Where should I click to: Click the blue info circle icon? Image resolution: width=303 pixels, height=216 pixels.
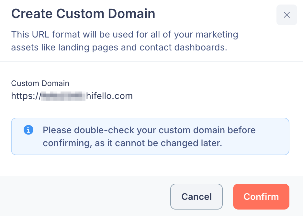click(28, 130)
